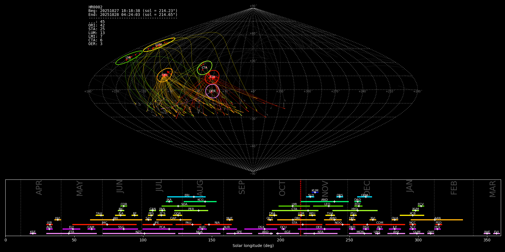The width and height of the screenshot is (505, 252).
Task: Click the ARI shower bar on timeline
Action: point(116,220)
